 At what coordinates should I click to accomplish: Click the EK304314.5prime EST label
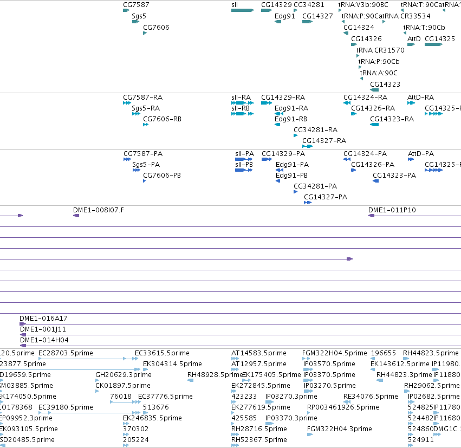click(172, 364)
